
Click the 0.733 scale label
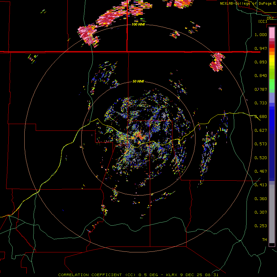pyautogui.click(x=261, y=103)
